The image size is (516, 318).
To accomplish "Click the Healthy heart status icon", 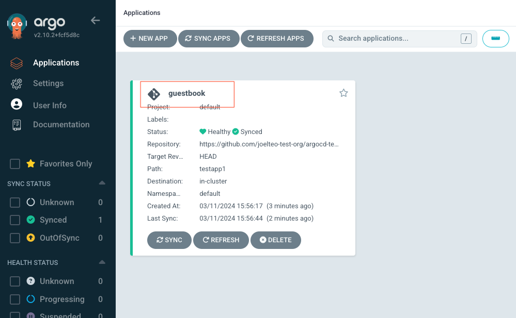I will (x=203, y=131).
